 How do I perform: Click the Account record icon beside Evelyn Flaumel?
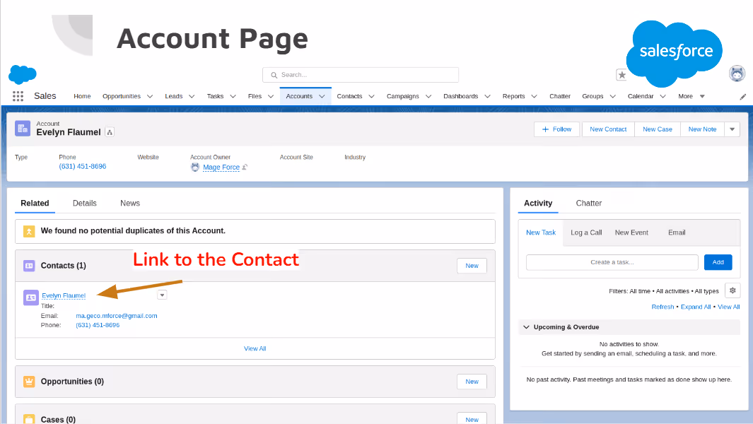(23, 128)
